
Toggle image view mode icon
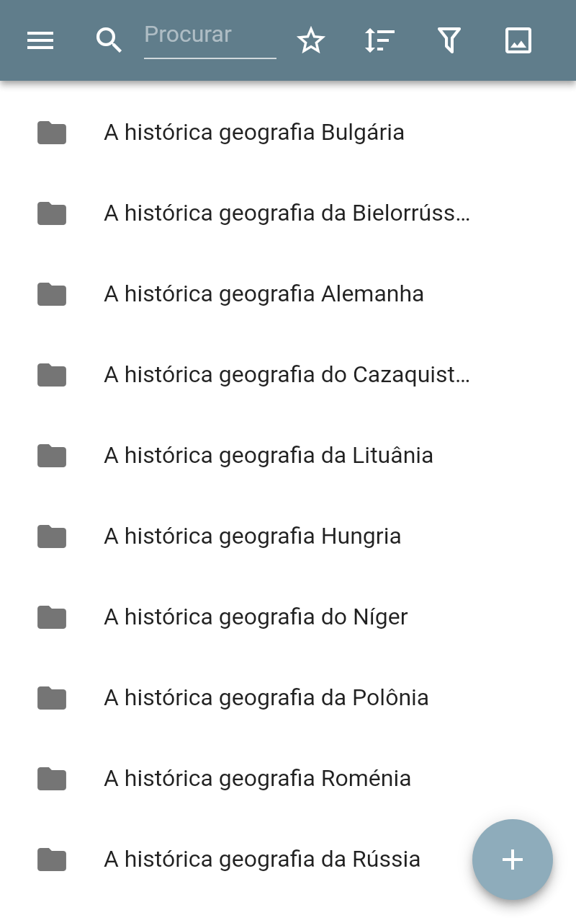pos(518,40)
